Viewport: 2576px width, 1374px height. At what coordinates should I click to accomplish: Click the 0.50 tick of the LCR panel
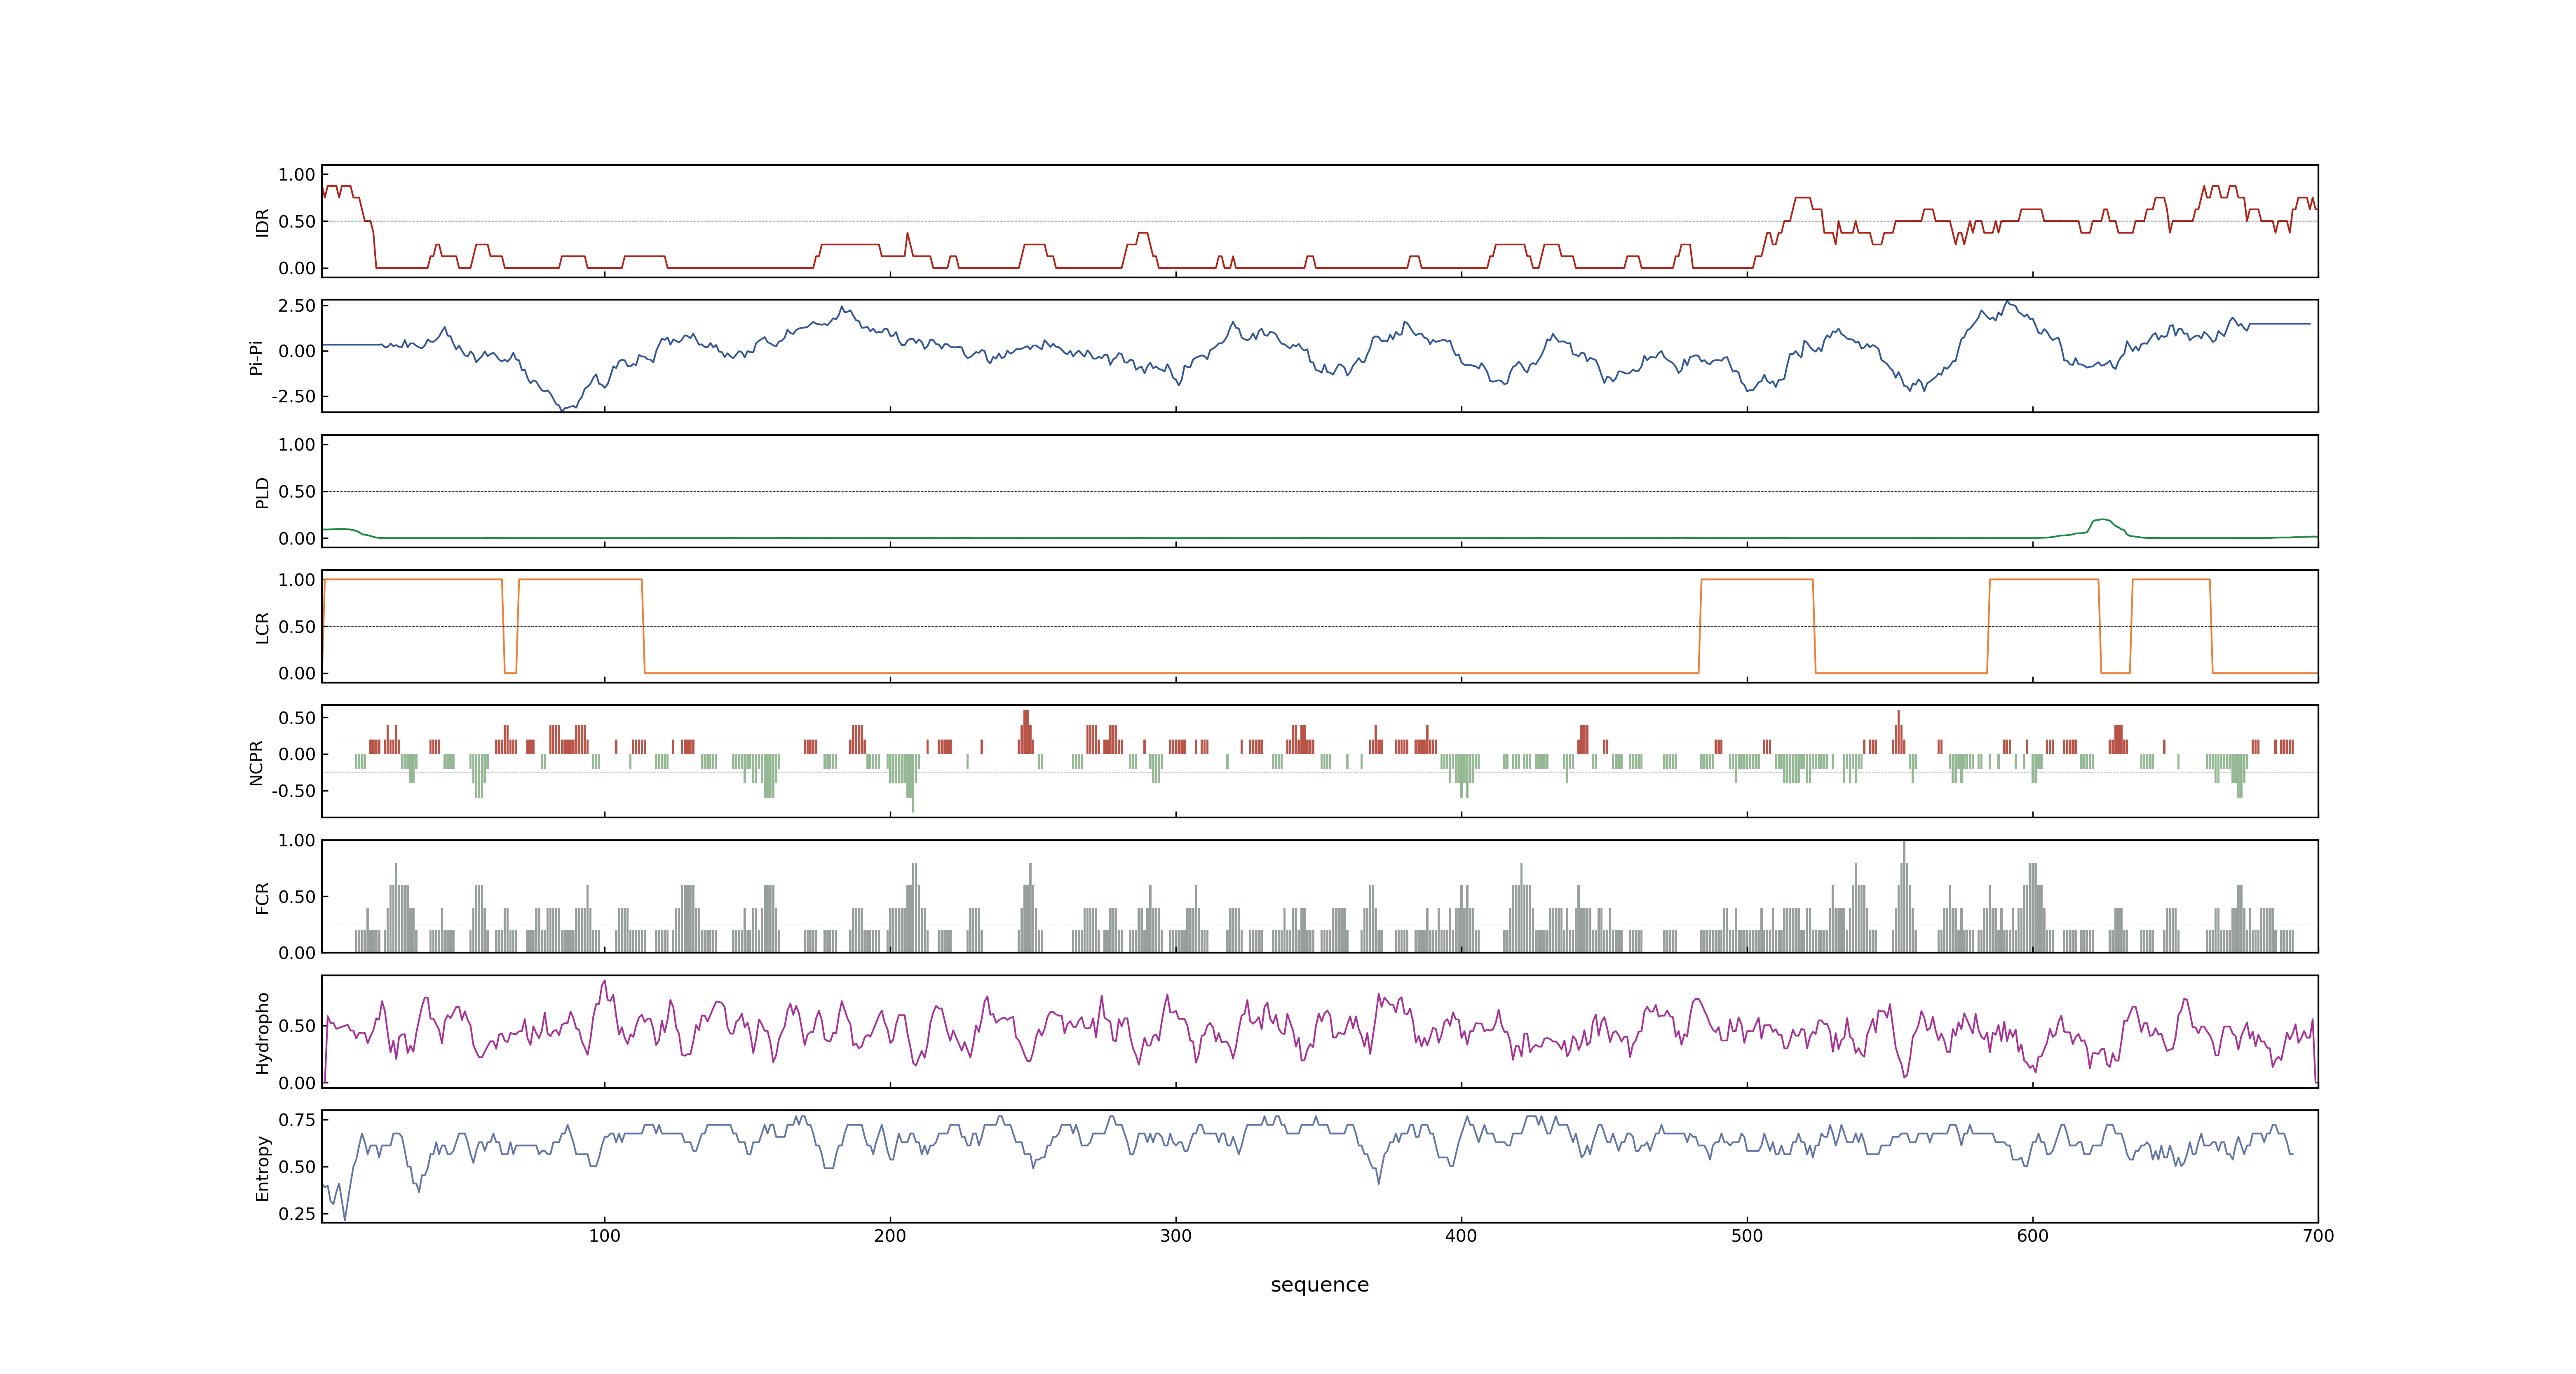pos(297,627)
